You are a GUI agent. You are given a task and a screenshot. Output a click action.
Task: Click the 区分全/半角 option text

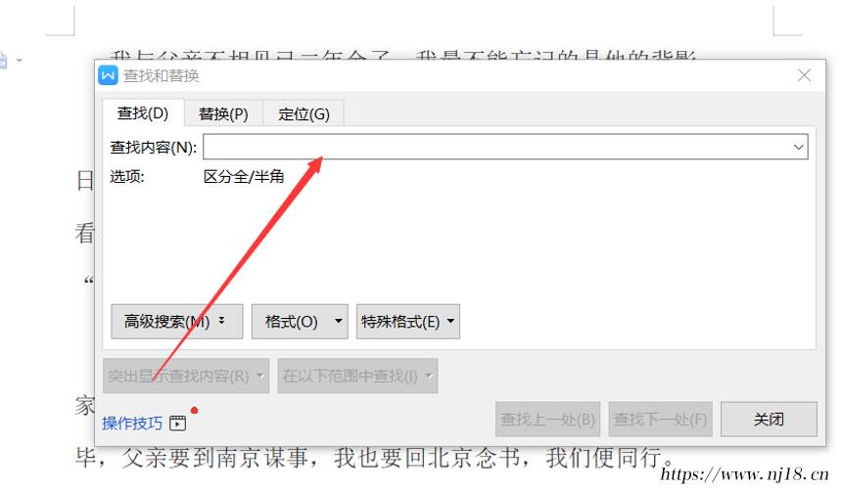tap(244, 177)
